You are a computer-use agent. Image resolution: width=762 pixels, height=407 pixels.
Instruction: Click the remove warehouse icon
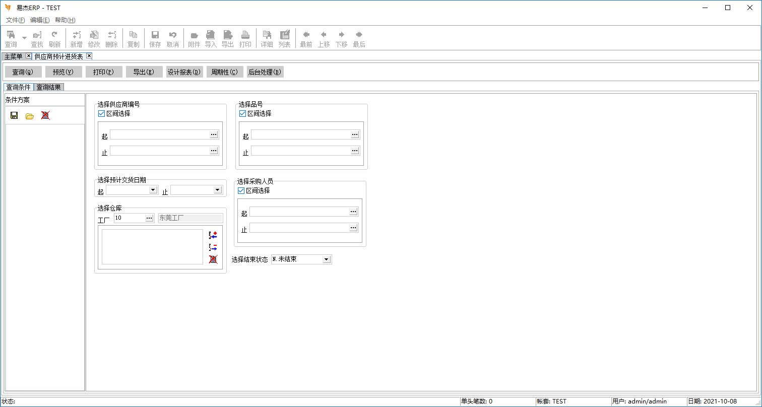tap(213, 247)
